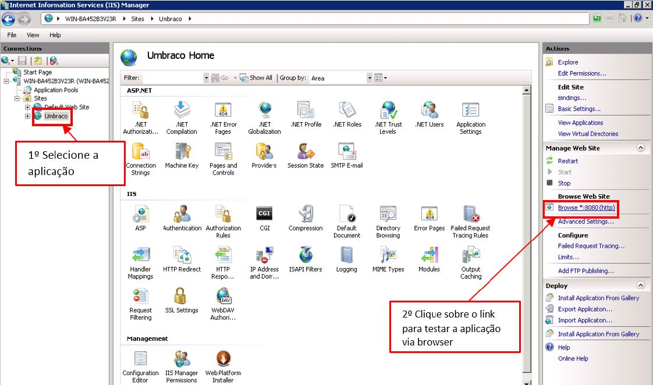Collapse the WIN-BA452B3V23R server node
The height and width of the screenshot is (385, 653).
(6, 81)
